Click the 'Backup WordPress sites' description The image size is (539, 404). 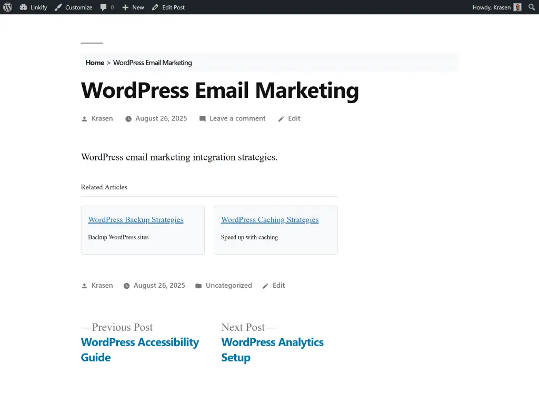[118, 237]
